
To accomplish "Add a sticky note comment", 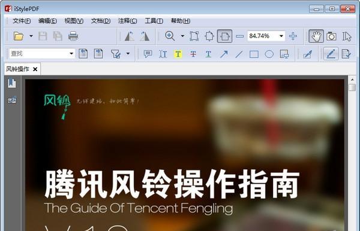I will 148,54.
